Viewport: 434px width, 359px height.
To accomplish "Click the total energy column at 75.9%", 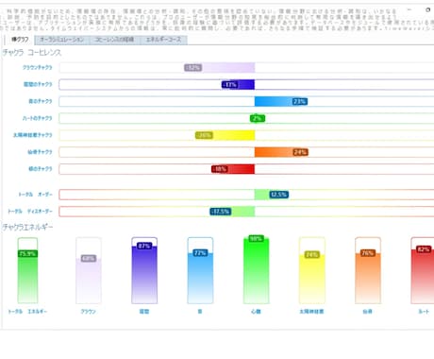I will coord(27,270).
